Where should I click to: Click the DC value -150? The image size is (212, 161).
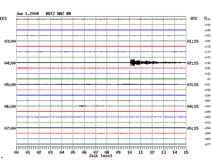pos(207,41)
